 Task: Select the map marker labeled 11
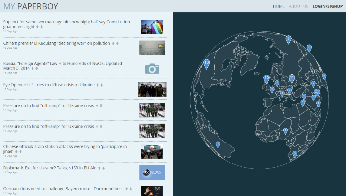pos(292,79)
